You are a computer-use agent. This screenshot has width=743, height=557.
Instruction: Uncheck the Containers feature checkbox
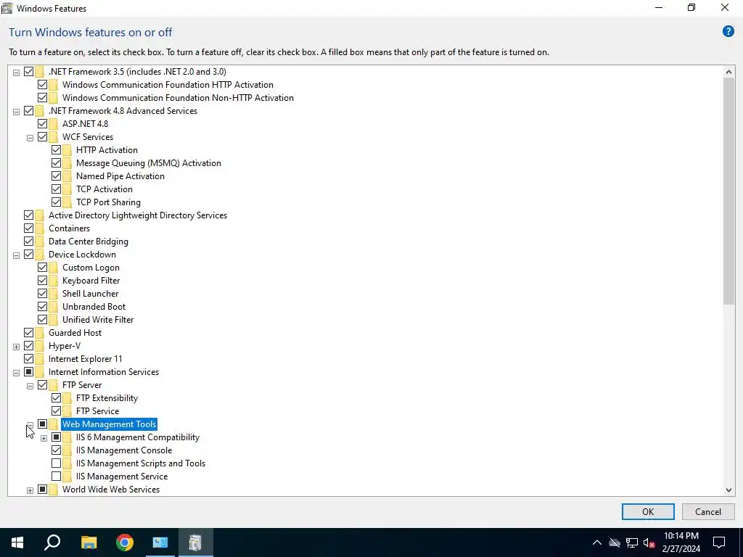[x=28, y=228]
